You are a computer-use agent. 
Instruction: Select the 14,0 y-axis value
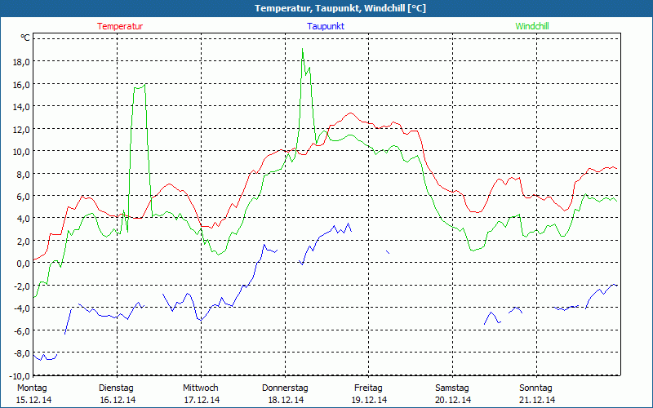[x=20, y=106]
